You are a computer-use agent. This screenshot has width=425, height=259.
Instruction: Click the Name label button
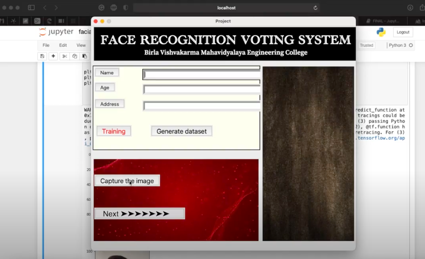tap(107, 73)
